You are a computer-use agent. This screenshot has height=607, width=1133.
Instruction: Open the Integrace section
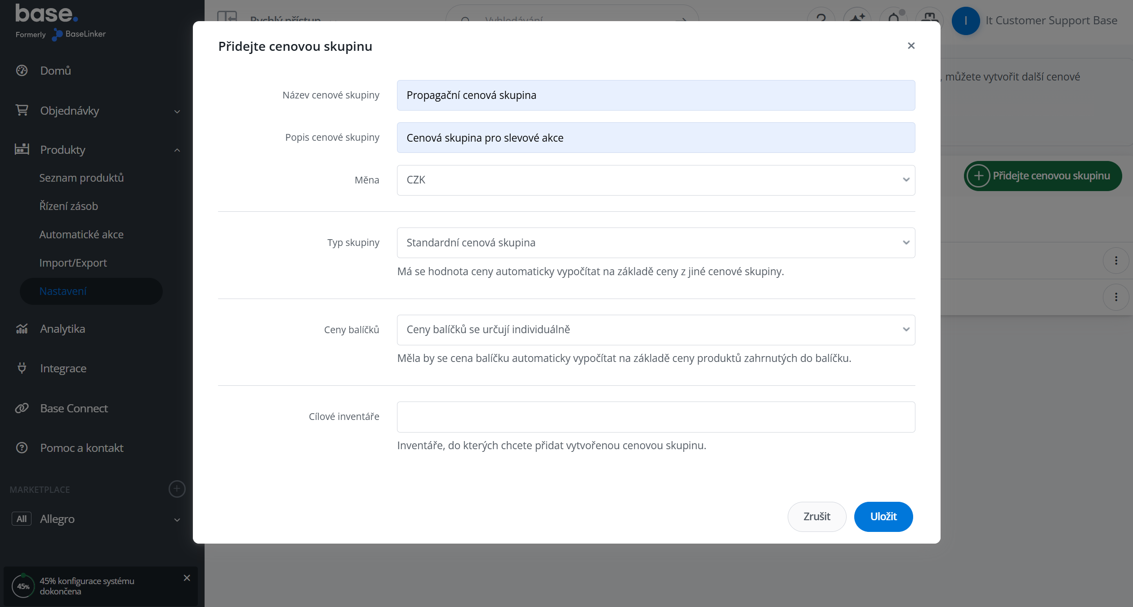(x=63, y=369)
